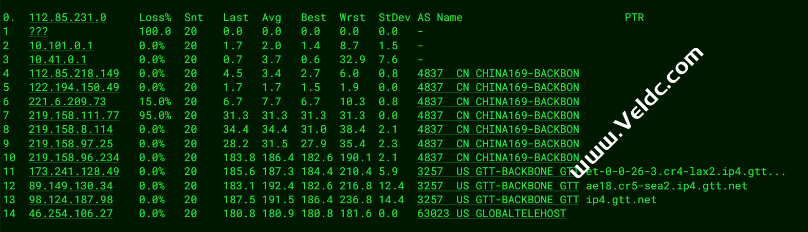The width and height of the screenshot is (808, 232).
Task: Open hop 4 address 112.85.218.149
Action: (x=74, y=73)
